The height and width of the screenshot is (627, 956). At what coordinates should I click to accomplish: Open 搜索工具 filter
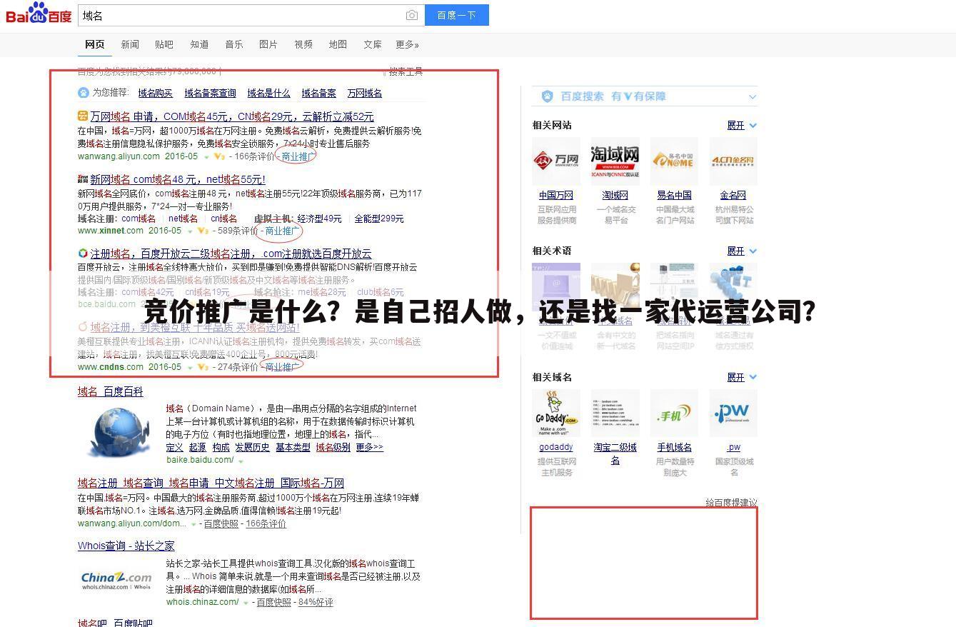point(406,71)
